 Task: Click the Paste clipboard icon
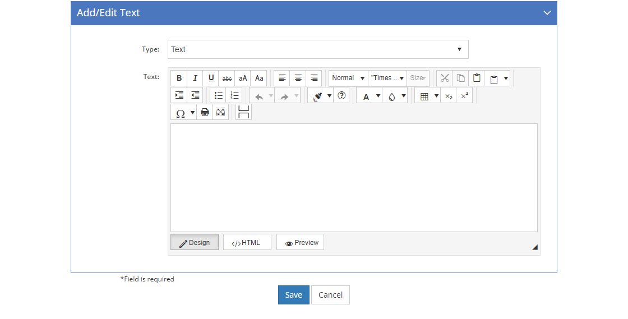click(x=477, y=78)
